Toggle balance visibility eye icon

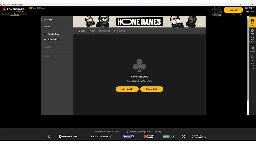[241, 15]
